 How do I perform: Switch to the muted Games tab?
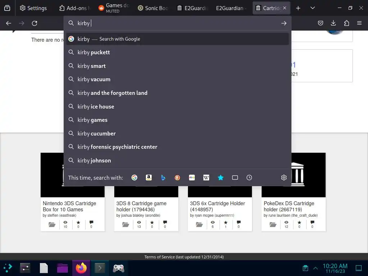114,8
